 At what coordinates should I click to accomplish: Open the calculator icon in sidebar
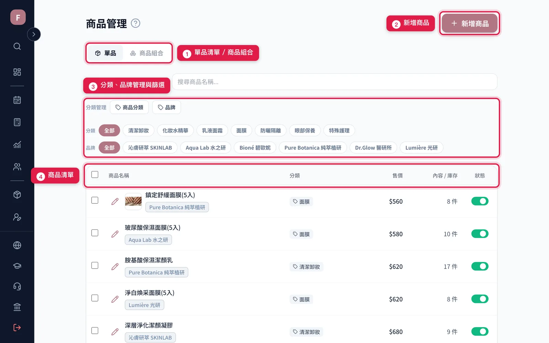tap(17, 122)
